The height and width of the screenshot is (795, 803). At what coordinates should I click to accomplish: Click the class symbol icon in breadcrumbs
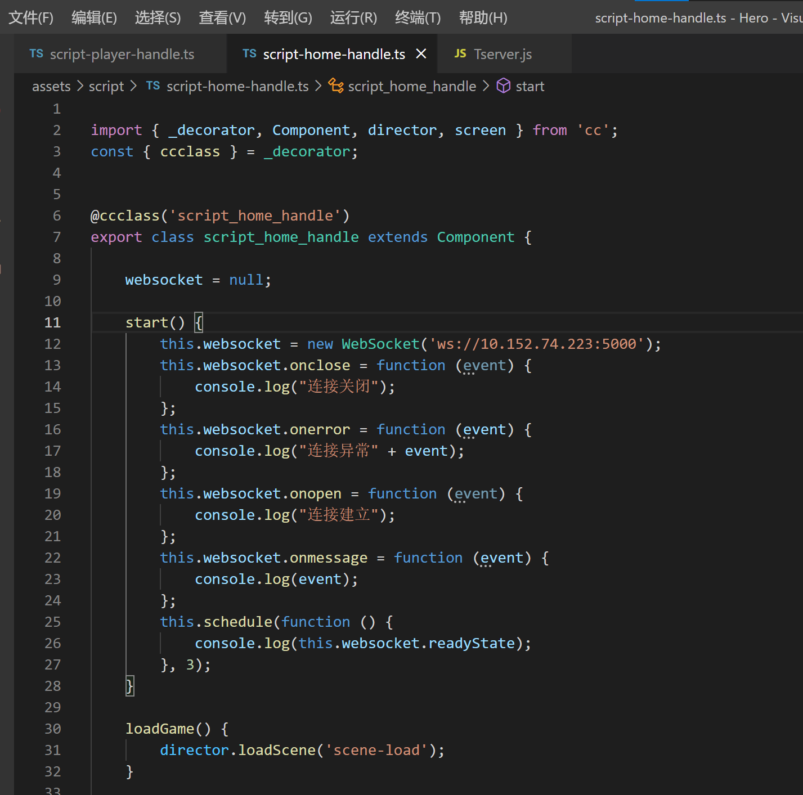pyautogui.click(x=336, y=86)
